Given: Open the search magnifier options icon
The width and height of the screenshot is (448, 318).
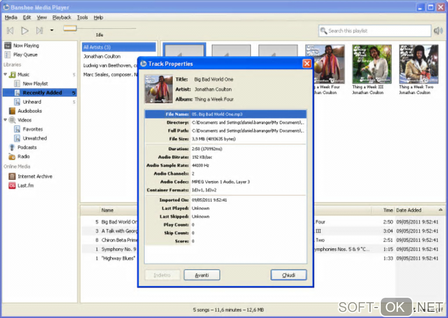Looking at the screenshot, I should tap(323, 31).
